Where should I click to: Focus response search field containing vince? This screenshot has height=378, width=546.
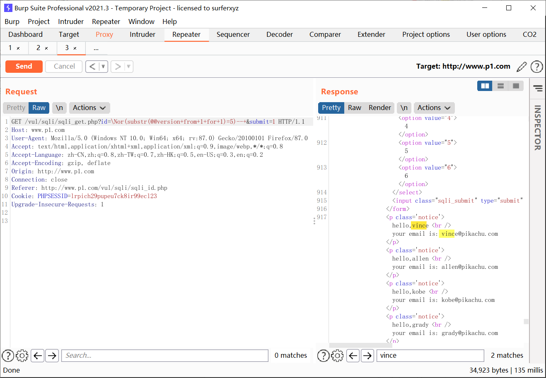tap(430, 356)
